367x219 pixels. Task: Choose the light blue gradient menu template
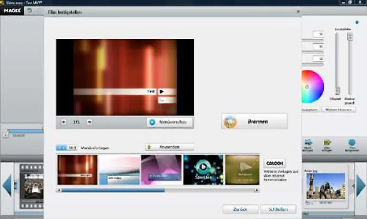(119, 169)
